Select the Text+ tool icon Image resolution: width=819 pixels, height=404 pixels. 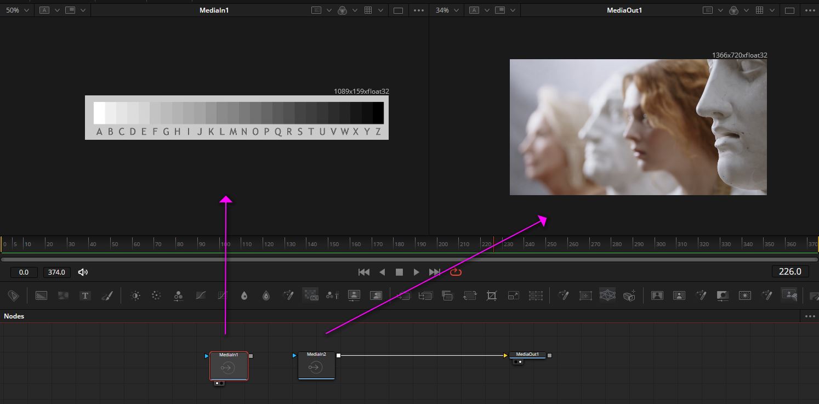pos(85,295)
